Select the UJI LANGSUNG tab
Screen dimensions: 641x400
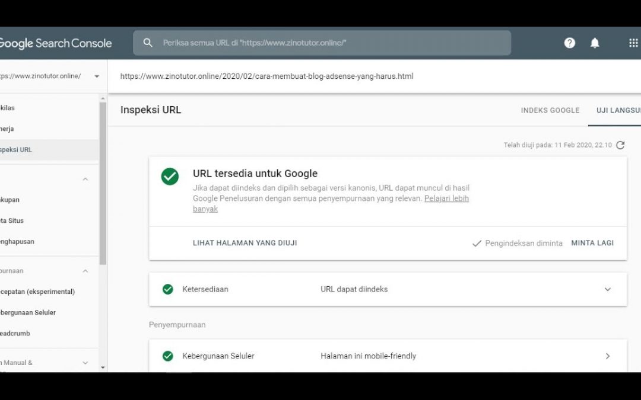pos(617,110)
